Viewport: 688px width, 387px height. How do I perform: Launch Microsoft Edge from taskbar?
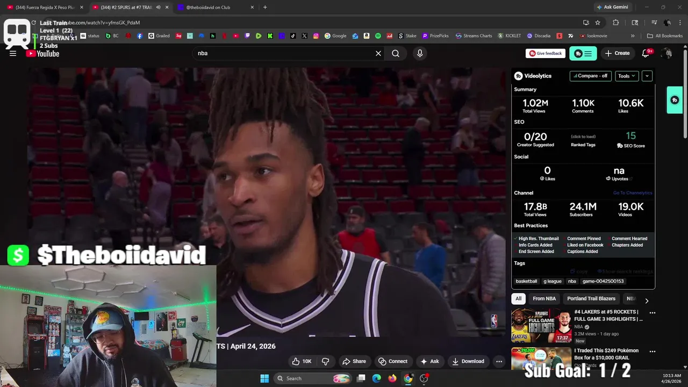(x=377, y=378)
